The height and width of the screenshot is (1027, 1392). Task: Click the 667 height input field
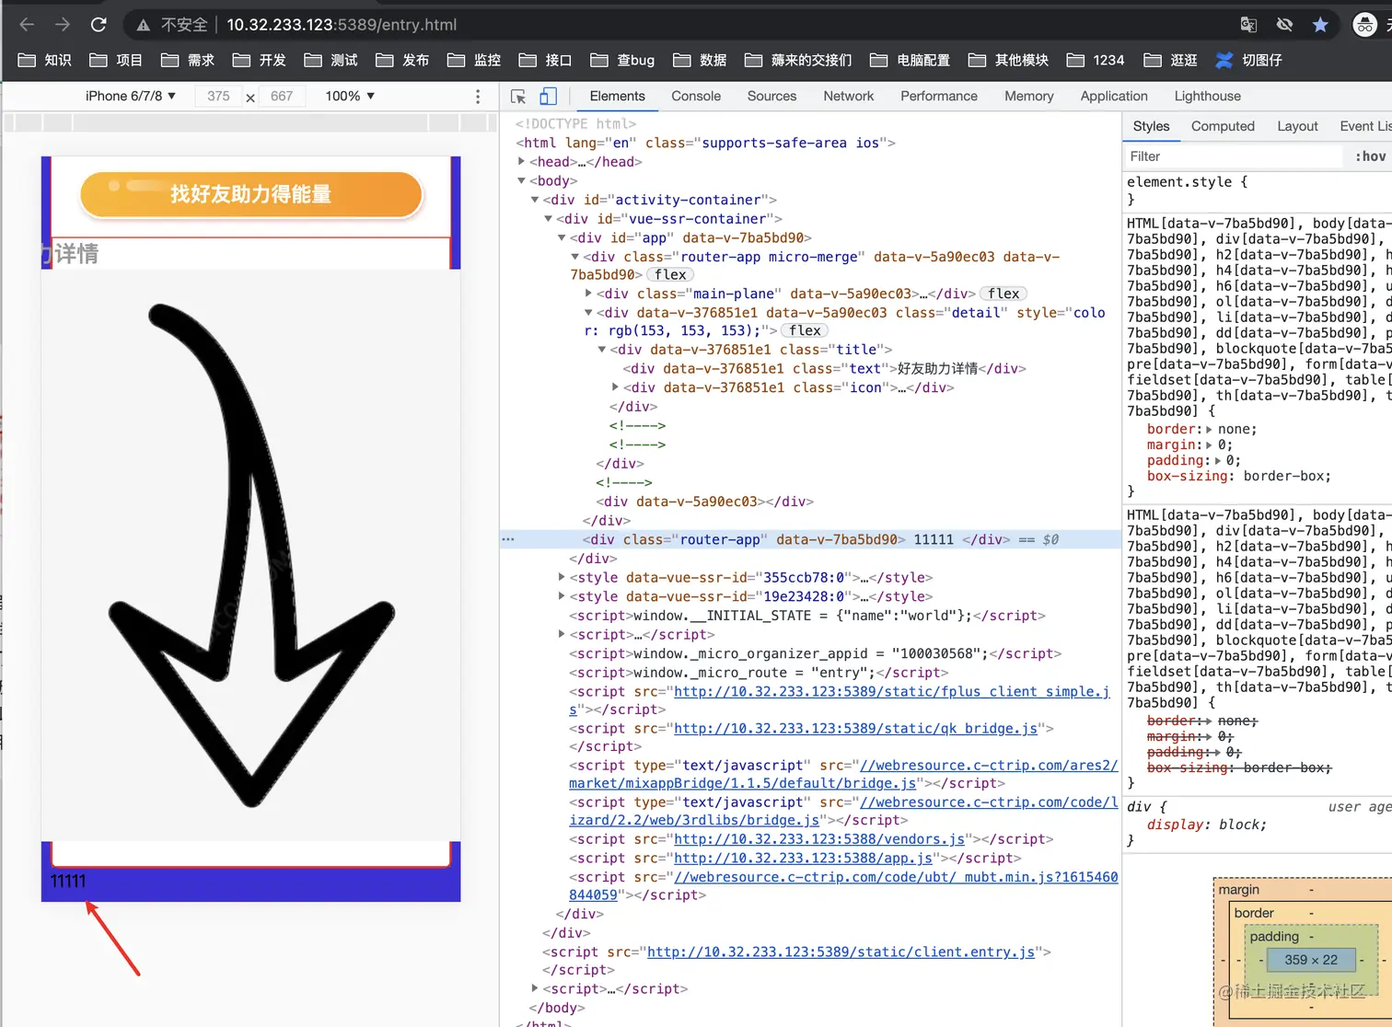pyautogui.click(x=282, y=96)
